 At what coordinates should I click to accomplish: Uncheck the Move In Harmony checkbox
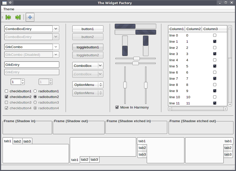117,107
